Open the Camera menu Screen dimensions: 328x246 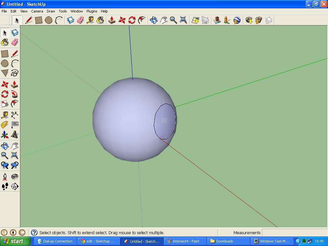click(x=37, y=11)
